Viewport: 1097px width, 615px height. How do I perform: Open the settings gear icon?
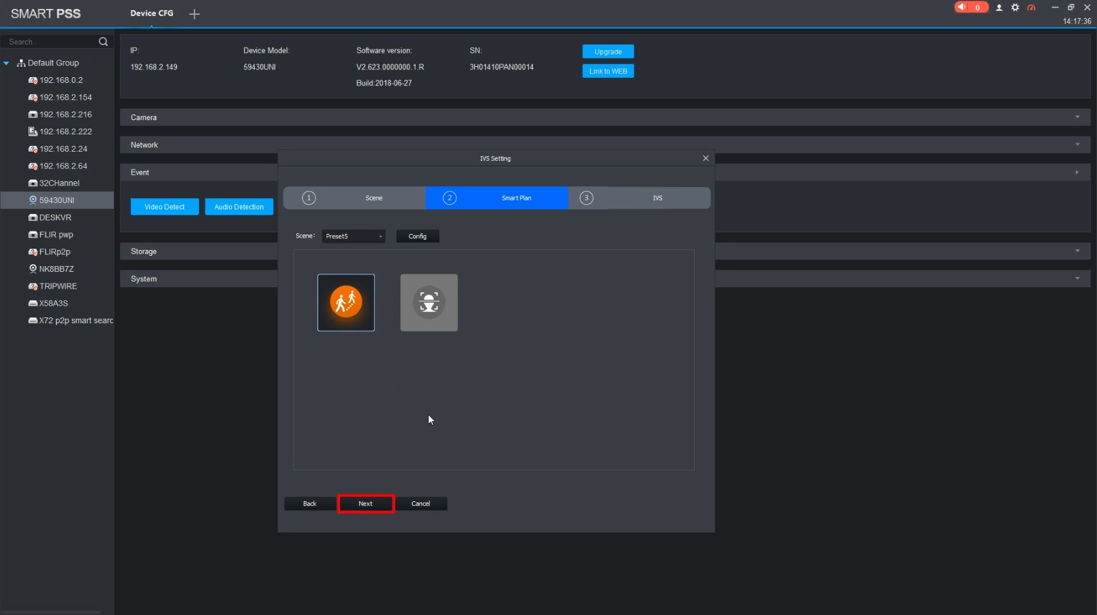(x=1015, y=8)
